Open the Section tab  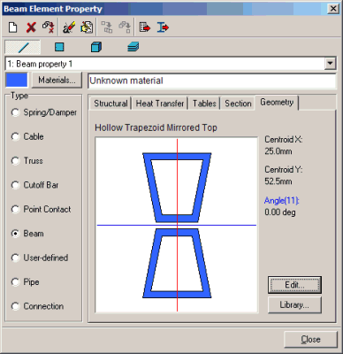point(238,104)
